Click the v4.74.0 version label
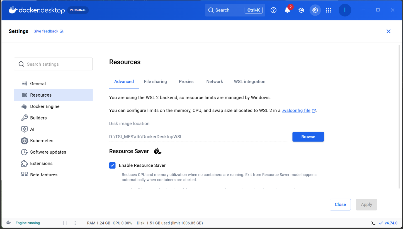This screenshot has width=403, height=229. pyautogui.click(x=392, y=223)
